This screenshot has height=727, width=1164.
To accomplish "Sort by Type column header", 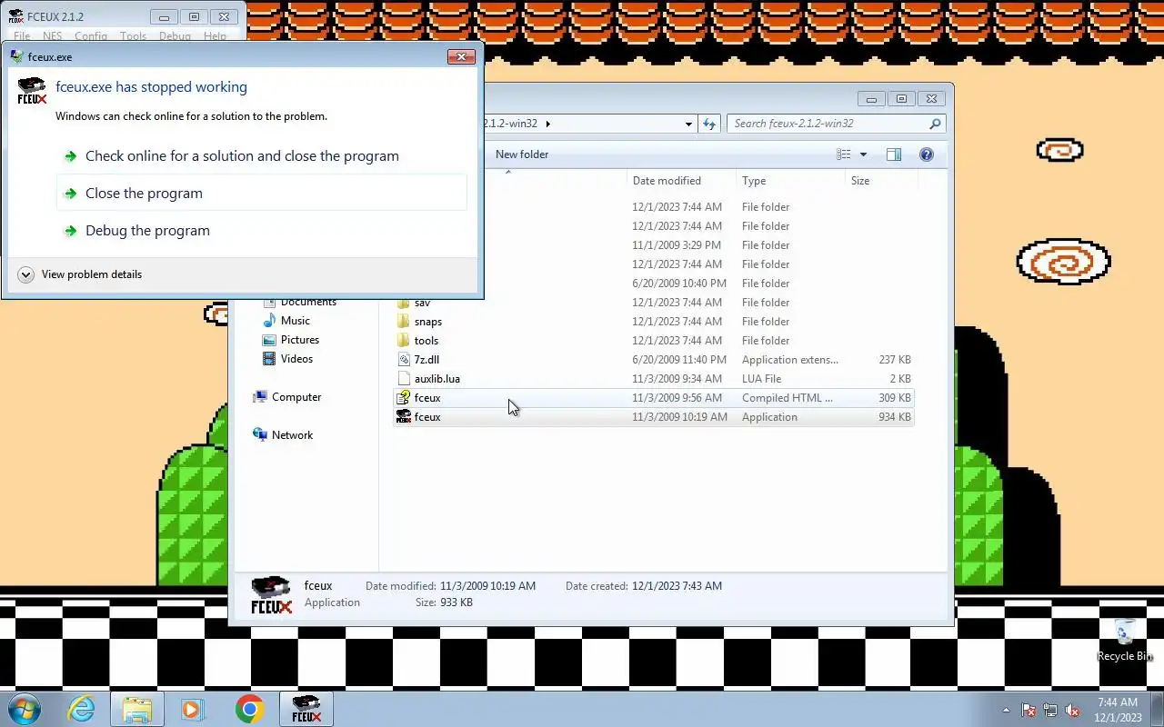I will [754, 181].
